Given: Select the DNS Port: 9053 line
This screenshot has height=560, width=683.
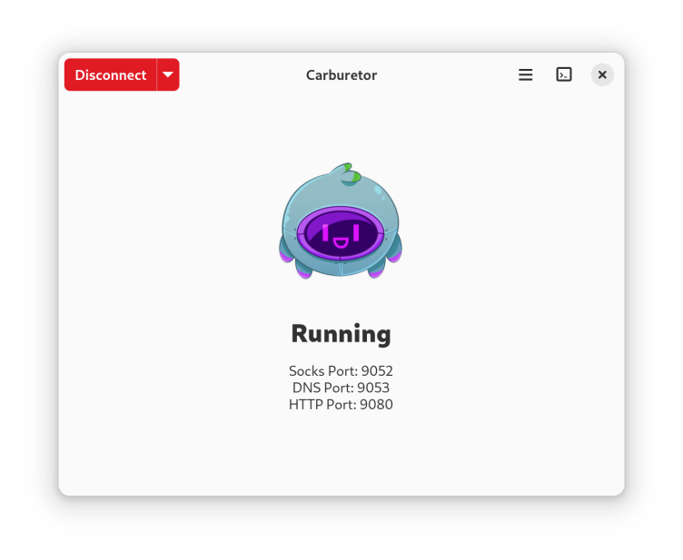Looking at the screenshot, I should point(341,388).
